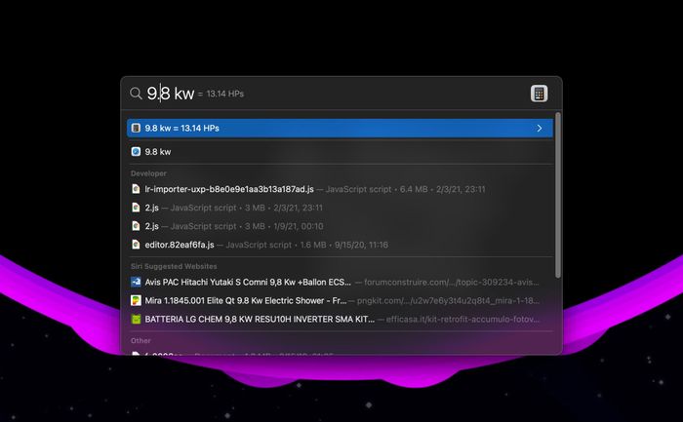Click the Spotlight magnifying glass icon
Screen dimensions: 683x422
136,94
